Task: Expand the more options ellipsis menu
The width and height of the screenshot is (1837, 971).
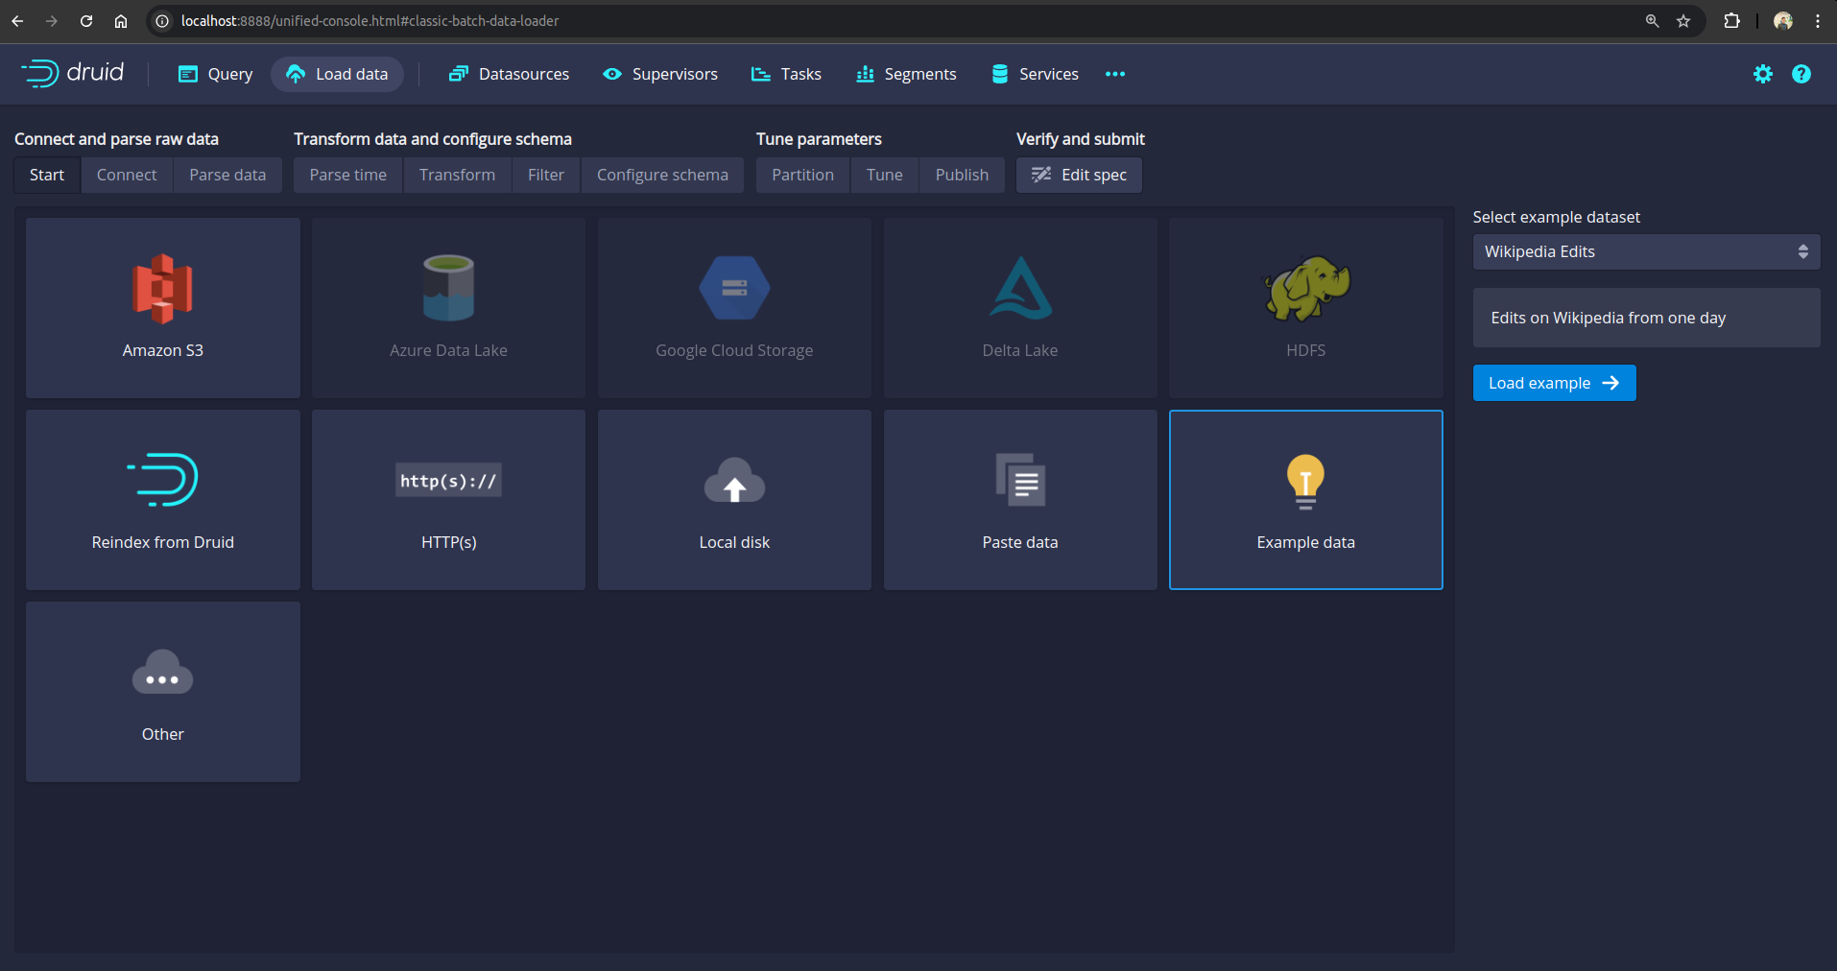Action: [x=1114, y=74]
